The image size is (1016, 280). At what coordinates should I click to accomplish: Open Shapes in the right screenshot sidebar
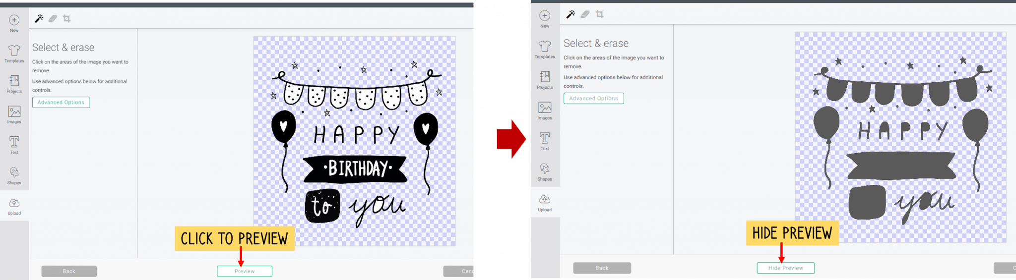pos(545,171)
